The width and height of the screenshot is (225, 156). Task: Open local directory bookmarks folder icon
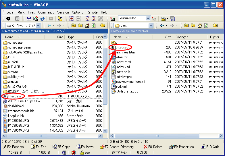click(x=103, y=26)
